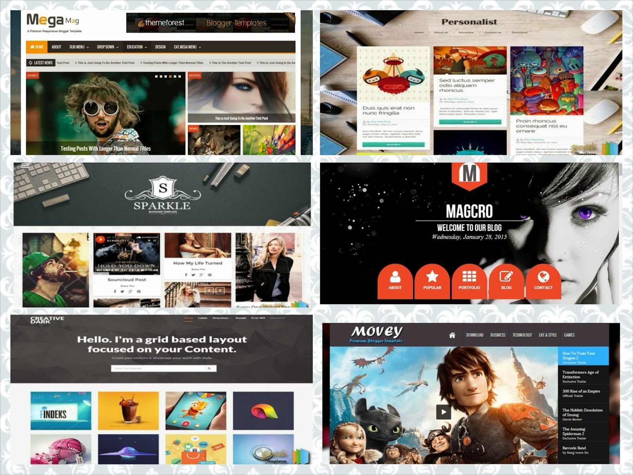
Task: Click Read More under "Sed luctus semper odio"
Action: coord(470,122)
